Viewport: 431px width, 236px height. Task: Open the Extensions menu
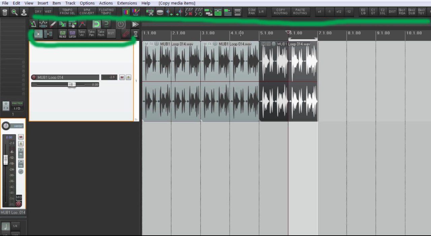pyautogui.click(x=127, y=3)
